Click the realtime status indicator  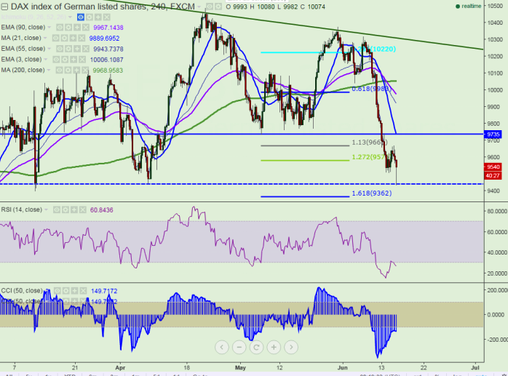tap(469, 6)
